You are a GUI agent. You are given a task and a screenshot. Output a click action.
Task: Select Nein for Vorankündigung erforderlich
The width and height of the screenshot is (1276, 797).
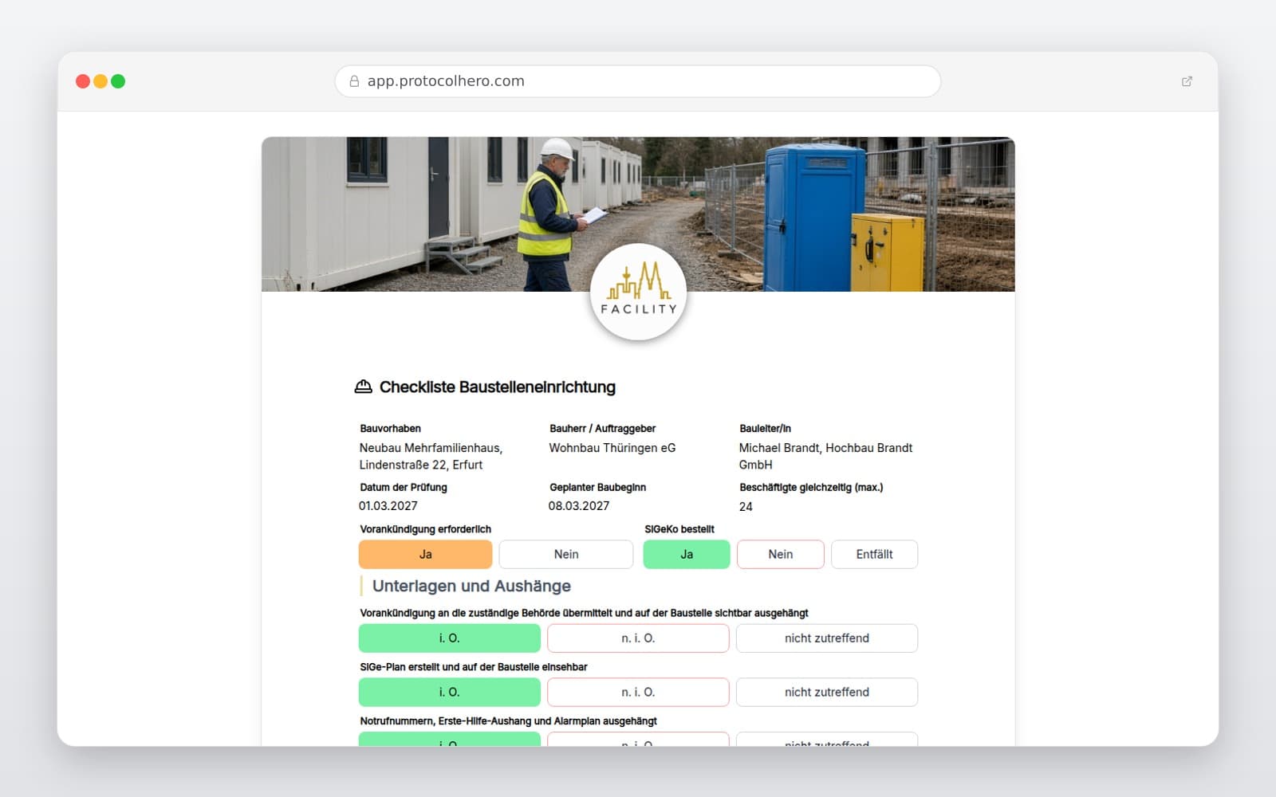tap(566, 554)
